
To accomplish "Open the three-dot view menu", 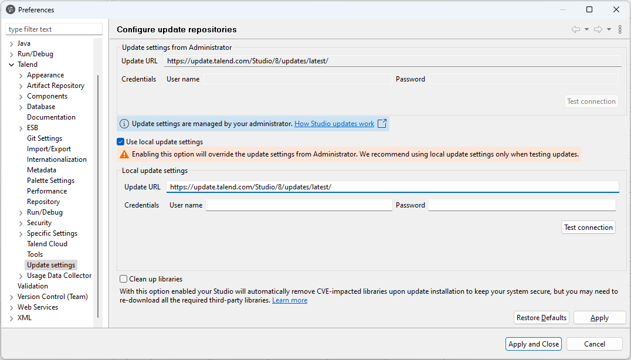I will 620,29.
